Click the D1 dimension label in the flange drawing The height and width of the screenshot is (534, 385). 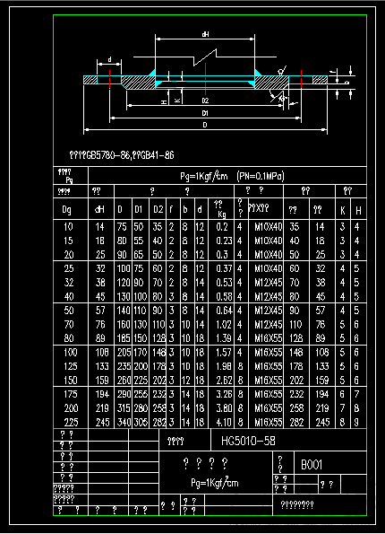[205, 113]
